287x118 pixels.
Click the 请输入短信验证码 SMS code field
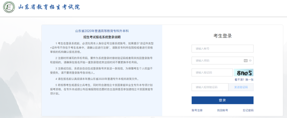tap(210, 87)
